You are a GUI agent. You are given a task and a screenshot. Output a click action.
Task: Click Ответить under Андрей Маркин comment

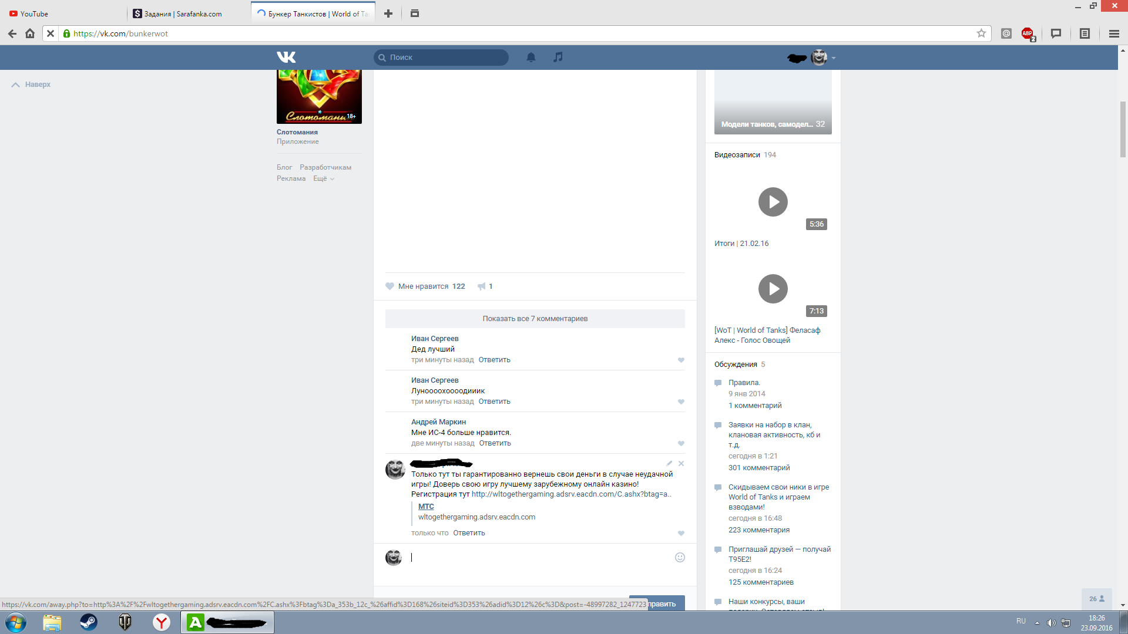495,443
